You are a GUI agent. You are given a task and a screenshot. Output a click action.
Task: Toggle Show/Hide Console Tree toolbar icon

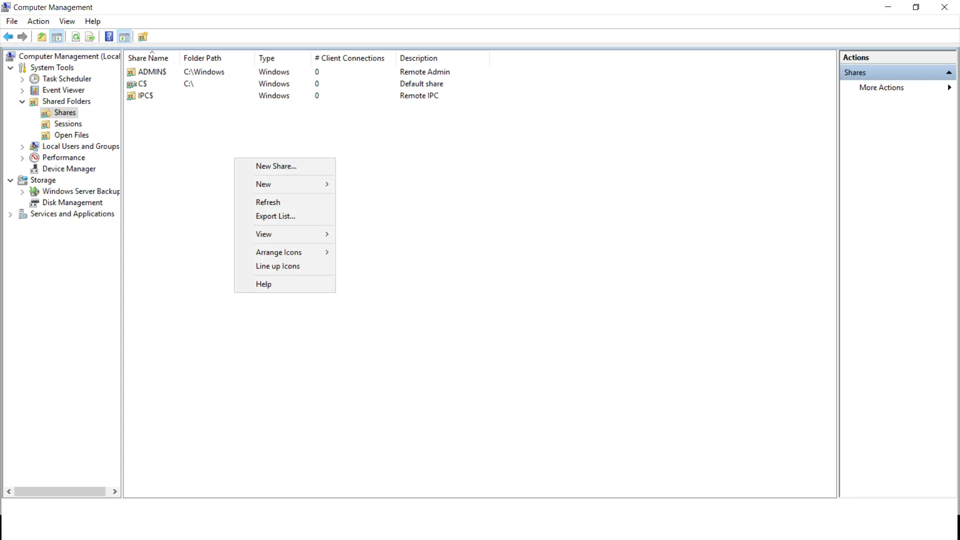[57, 36]
